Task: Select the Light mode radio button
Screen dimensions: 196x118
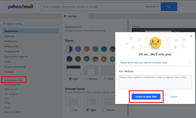Action: (x=70, y=79)
